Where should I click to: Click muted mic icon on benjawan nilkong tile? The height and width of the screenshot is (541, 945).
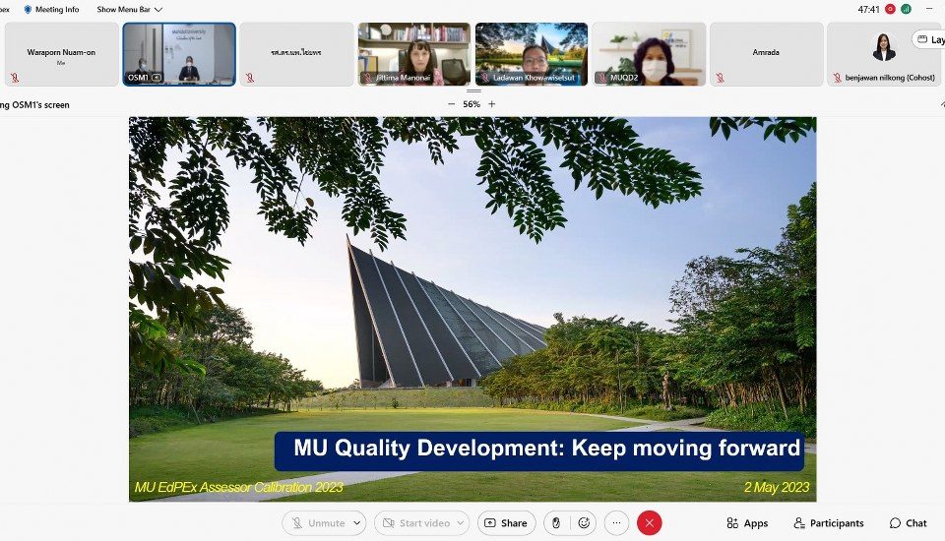point(837,77)
